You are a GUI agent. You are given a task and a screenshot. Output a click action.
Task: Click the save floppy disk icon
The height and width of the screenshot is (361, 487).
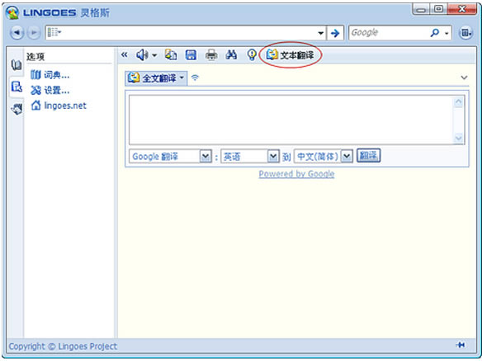[191, 55]
